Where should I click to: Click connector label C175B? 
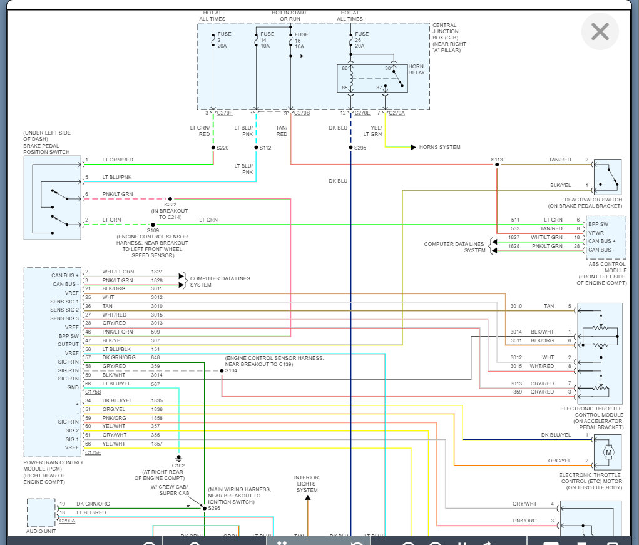pos(93,392)
